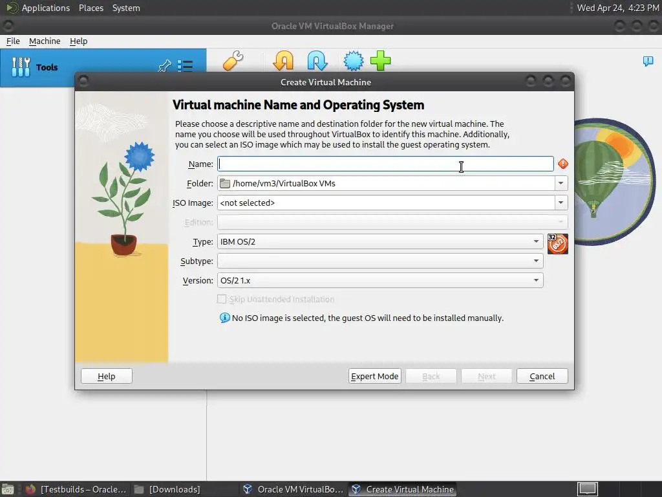Click the Firefox icon in the taskbar
This screenshot has width=662, height=497.
[30, 489]
